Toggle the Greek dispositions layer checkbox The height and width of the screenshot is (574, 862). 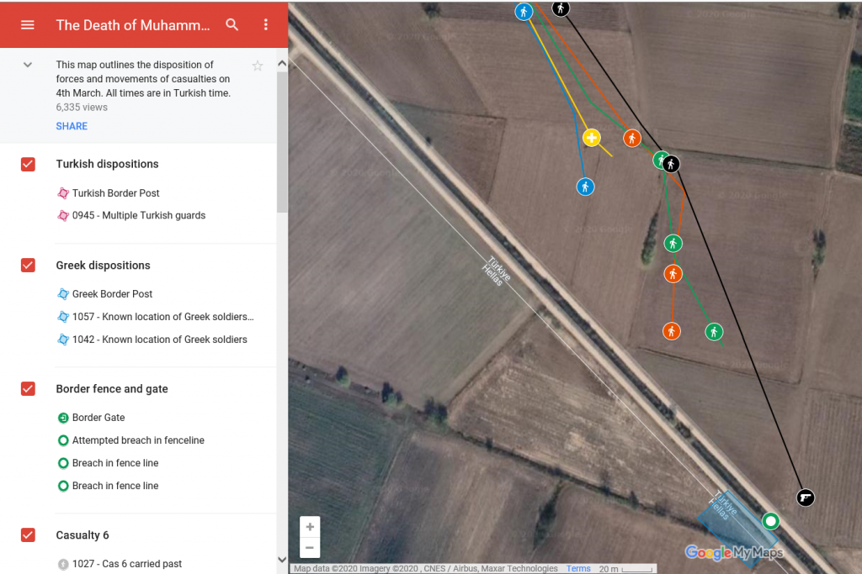28,265
